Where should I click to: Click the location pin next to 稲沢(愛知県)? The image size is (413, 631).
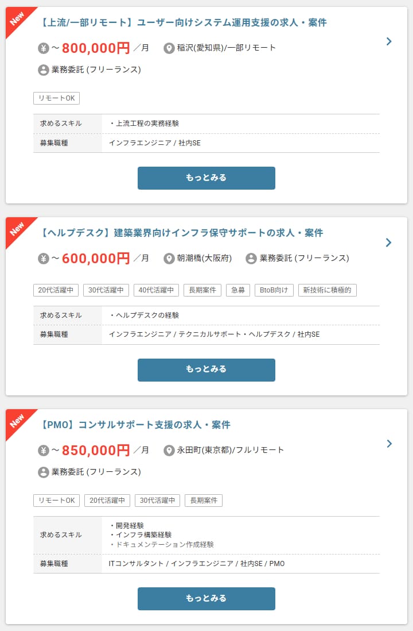169,48
